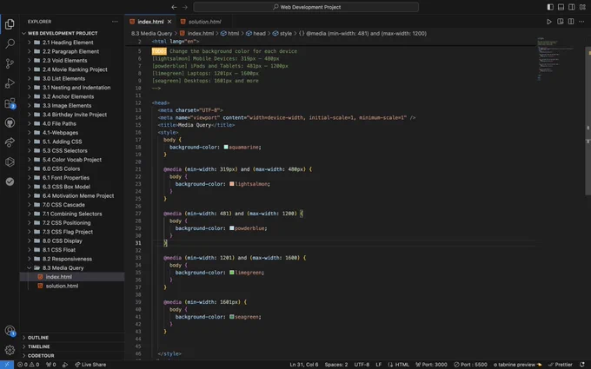Click Port: 5500 in status bar

click(x=470, y=365)
